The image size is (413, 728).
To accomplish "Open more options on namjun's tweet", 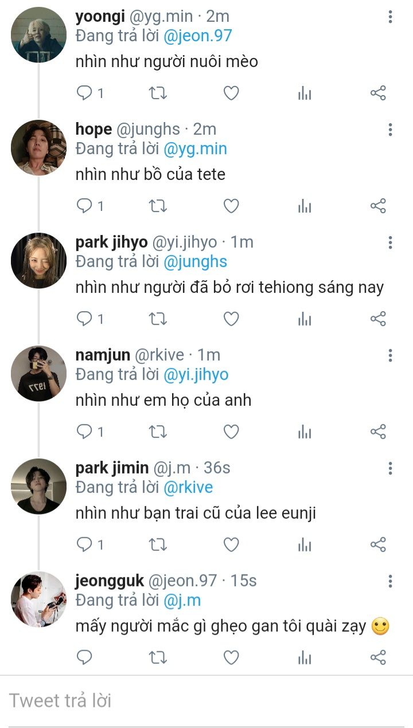I will pos(390,355).
